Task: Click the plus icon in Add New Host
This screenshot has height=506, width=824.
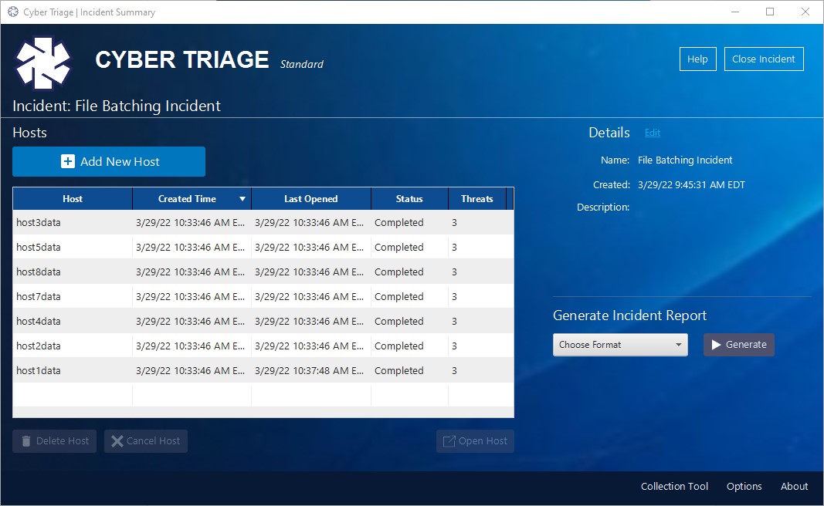Action: 68,162
